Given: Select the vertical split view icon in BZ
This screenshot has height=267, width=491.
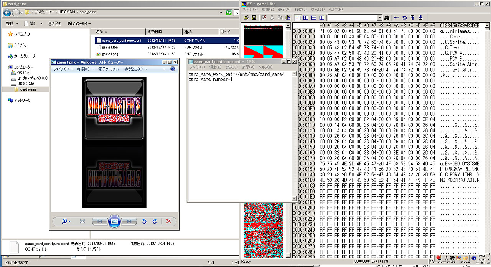Looking at the screenshot, I should pyautogui.click(x=306, y=18).
